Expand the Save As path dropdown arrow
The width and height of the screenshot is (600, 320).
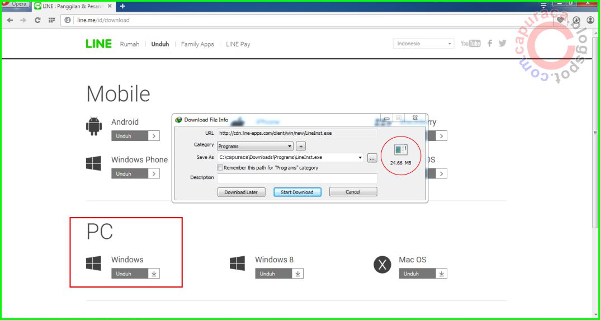tap(361, 157)
